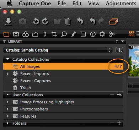
Task: Open the Edit menu
Action: click(77, 3)
